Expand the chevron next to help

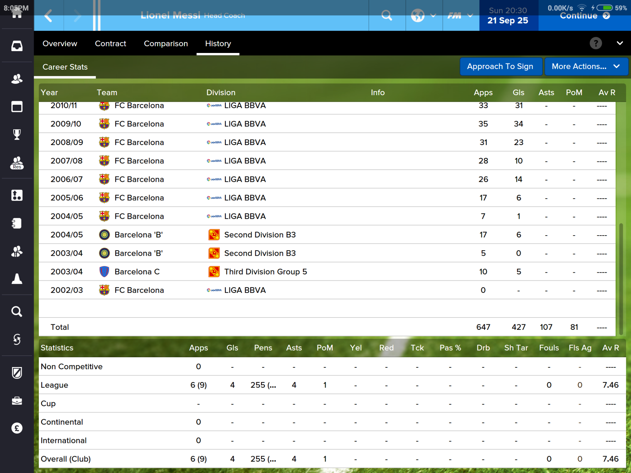[x=620, y=43]
